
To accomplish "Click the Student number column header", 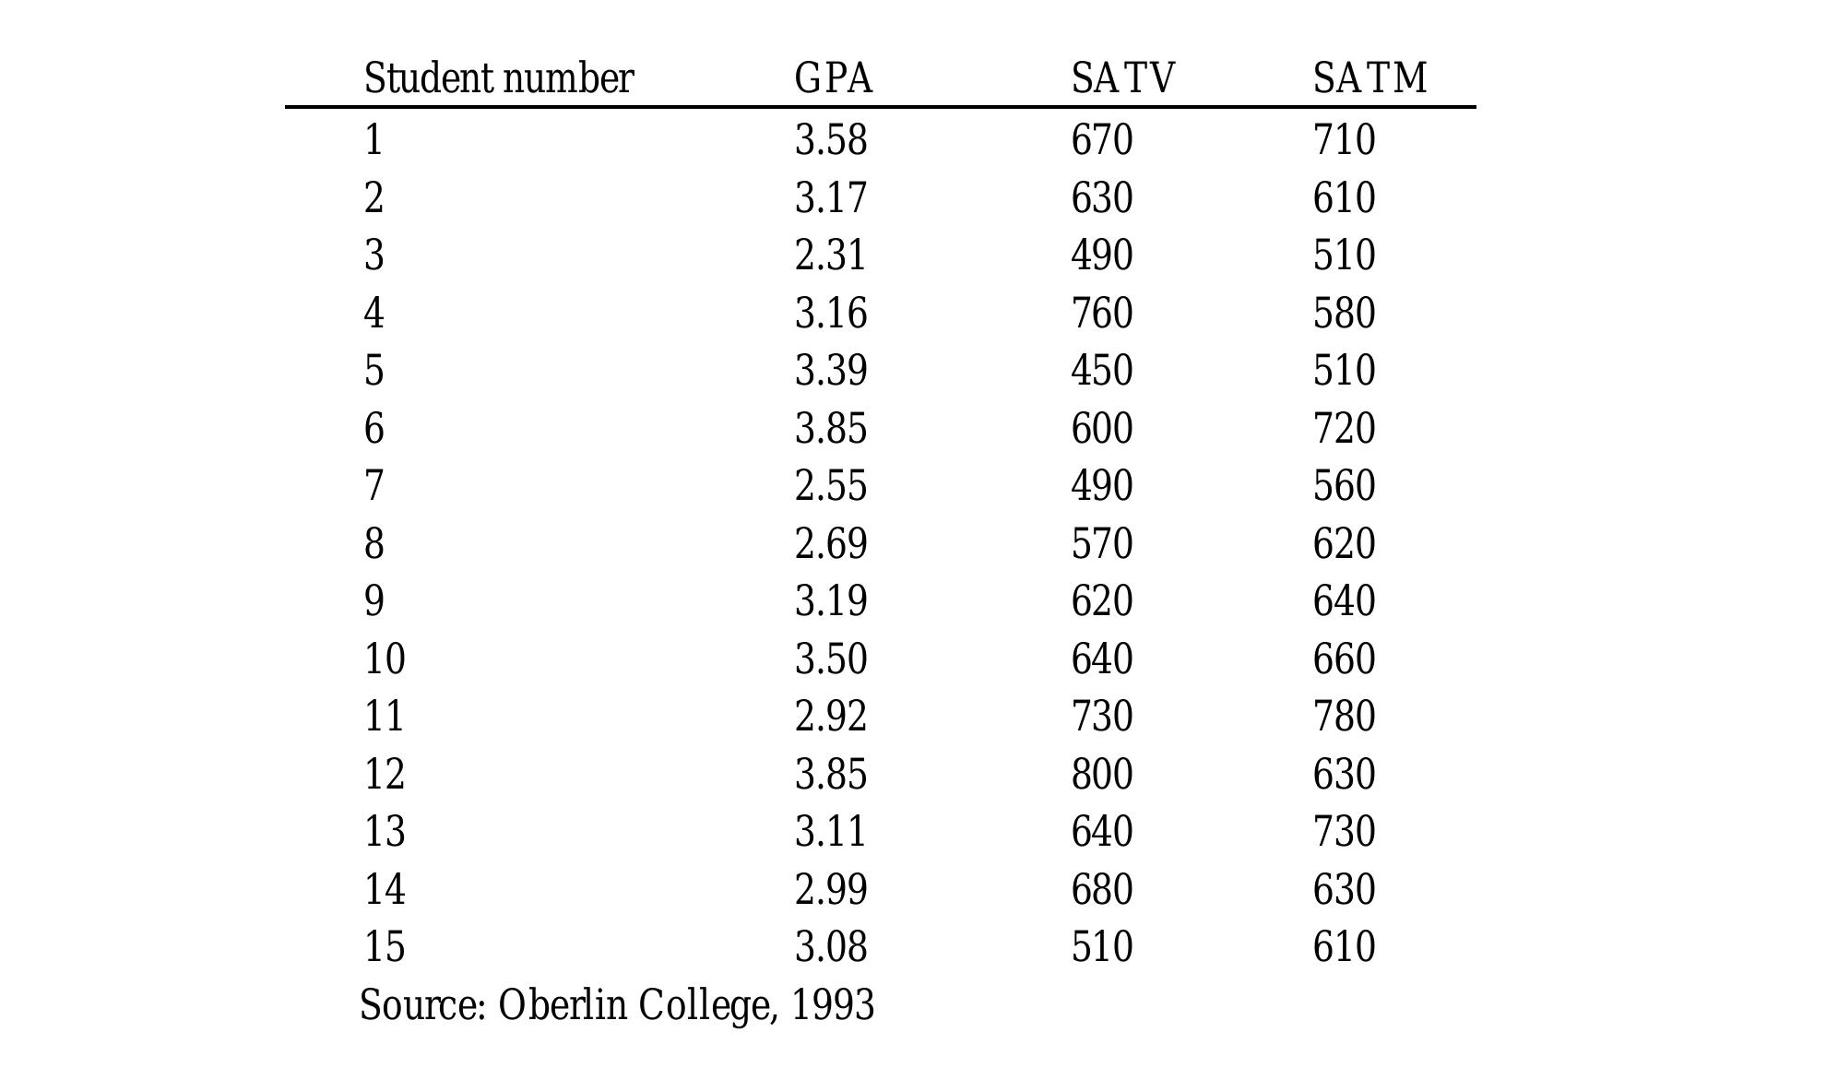I will tap(498, 78).
